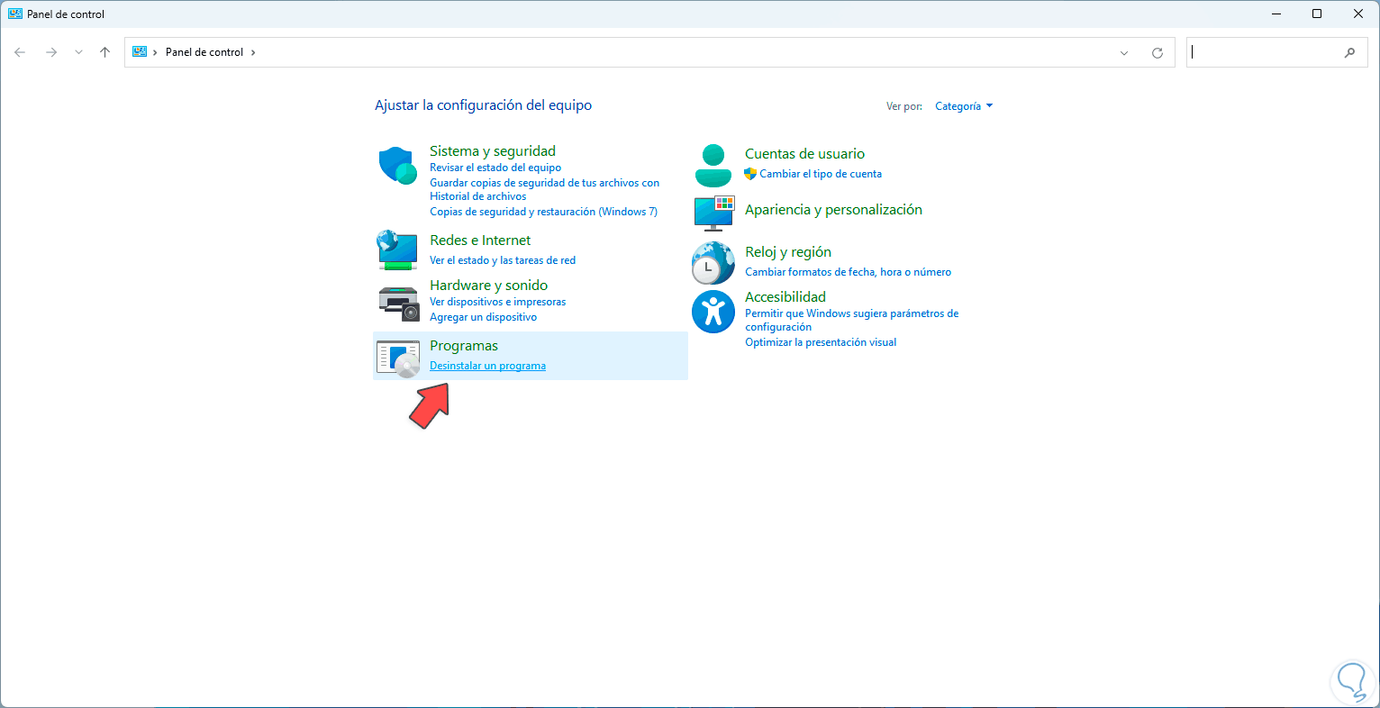The height and width of the screenshot is (708, 1380).
Task: Go back with the back arrow
Action: [x=20, y=52]
